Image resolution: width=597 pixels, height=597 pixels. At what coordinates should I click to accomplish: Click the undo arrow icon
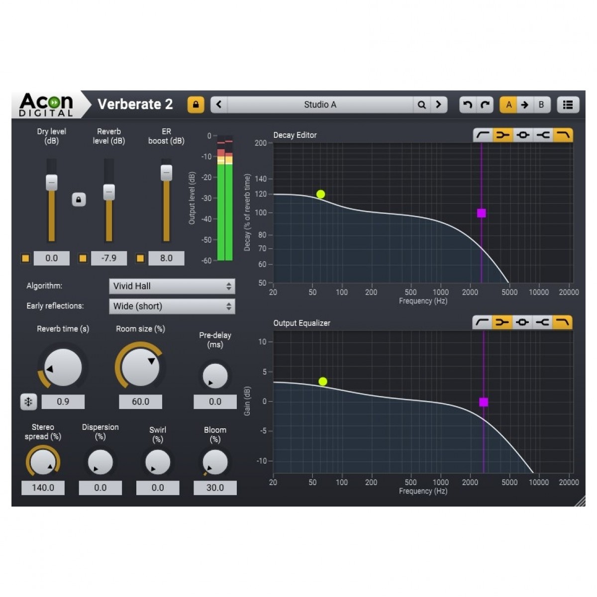click(x=467, y=105)
